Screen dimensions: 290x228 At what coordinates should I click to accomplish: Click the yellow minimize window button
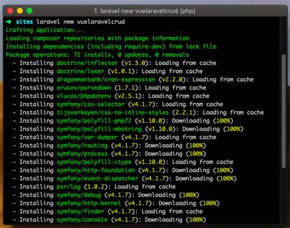pyautogui.click(x=20, y=11)
